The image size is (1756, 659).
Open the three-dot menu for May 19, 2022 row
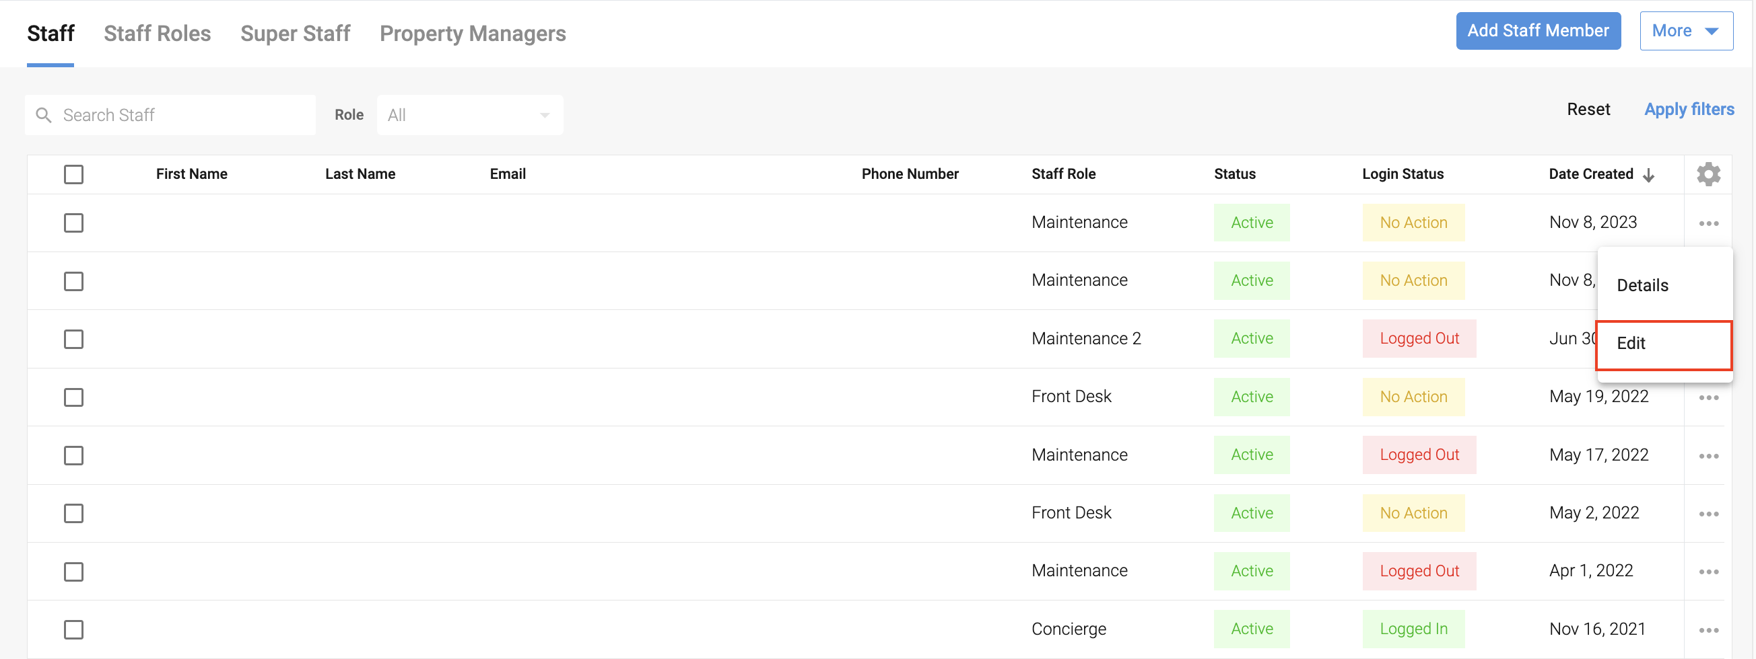1708,397
